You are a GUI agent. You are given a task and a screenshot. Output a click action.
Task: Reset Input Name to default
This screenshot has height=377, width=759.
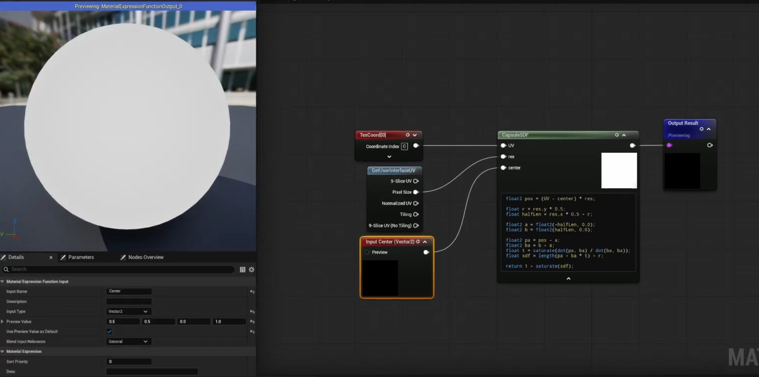click(252, 292)
